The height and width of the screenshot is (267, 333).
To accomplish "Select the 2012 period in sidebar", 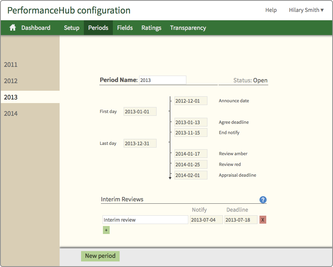I will click(30, 81).
